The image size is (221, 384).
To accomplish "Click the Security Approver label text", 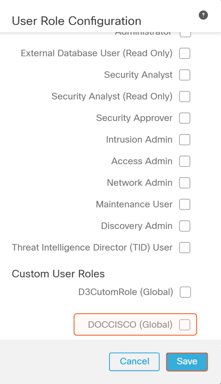I will click(134, 118).
